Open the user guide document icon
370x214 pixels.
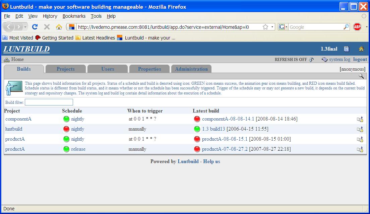(x=347, y=49)
